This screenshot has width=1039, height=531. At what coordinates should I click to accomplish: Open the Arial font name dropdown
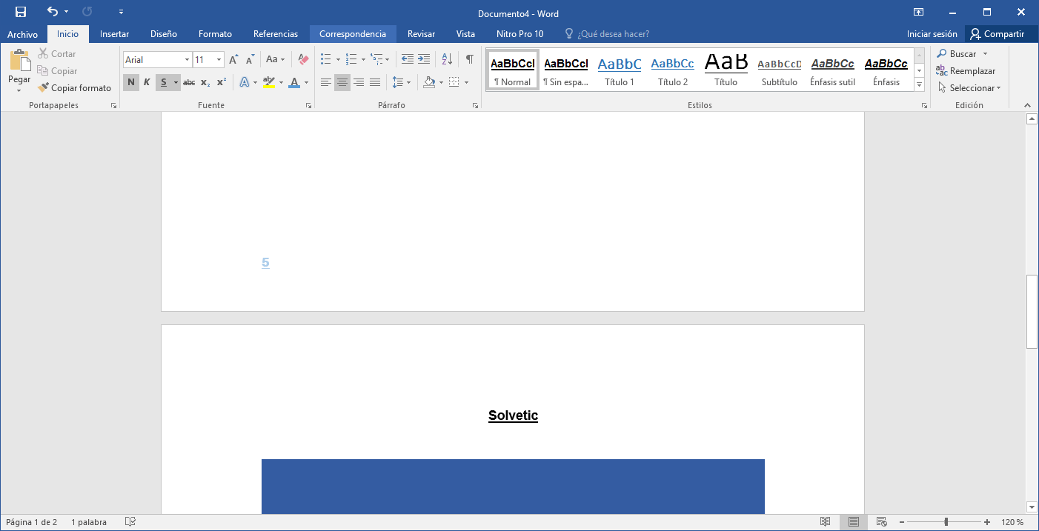pos(187,60)
